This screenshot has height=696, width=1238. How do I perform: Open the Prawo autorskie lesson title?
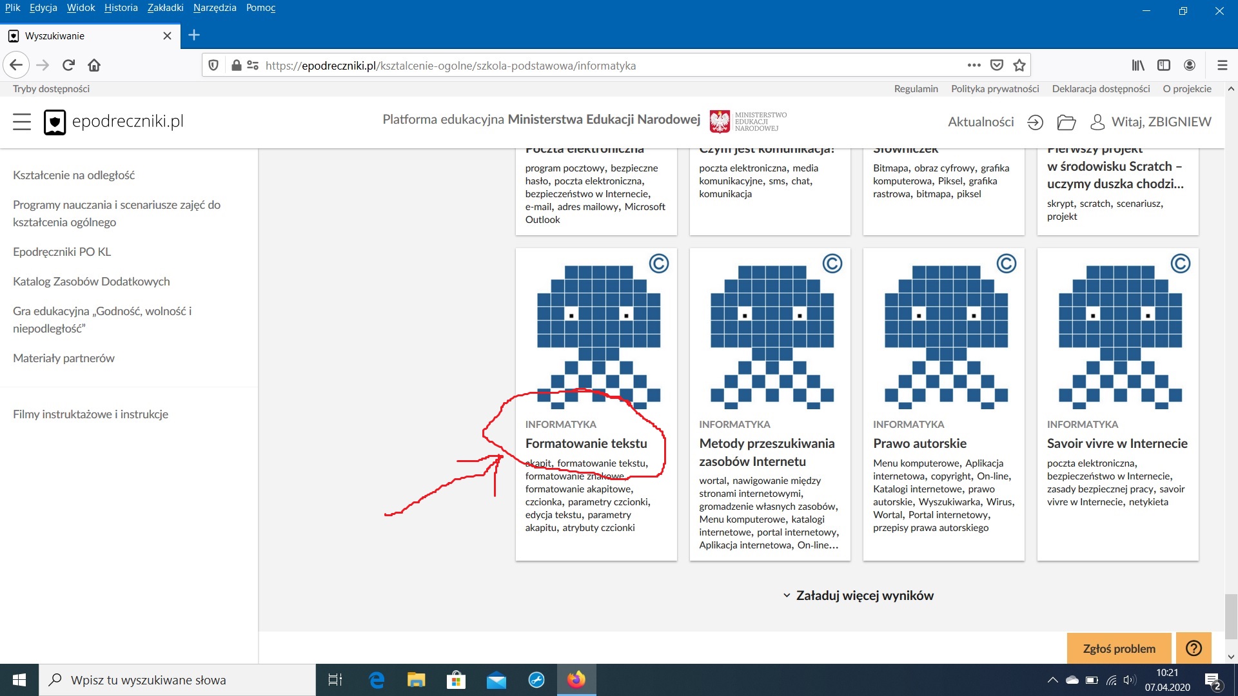coord(919,443)
